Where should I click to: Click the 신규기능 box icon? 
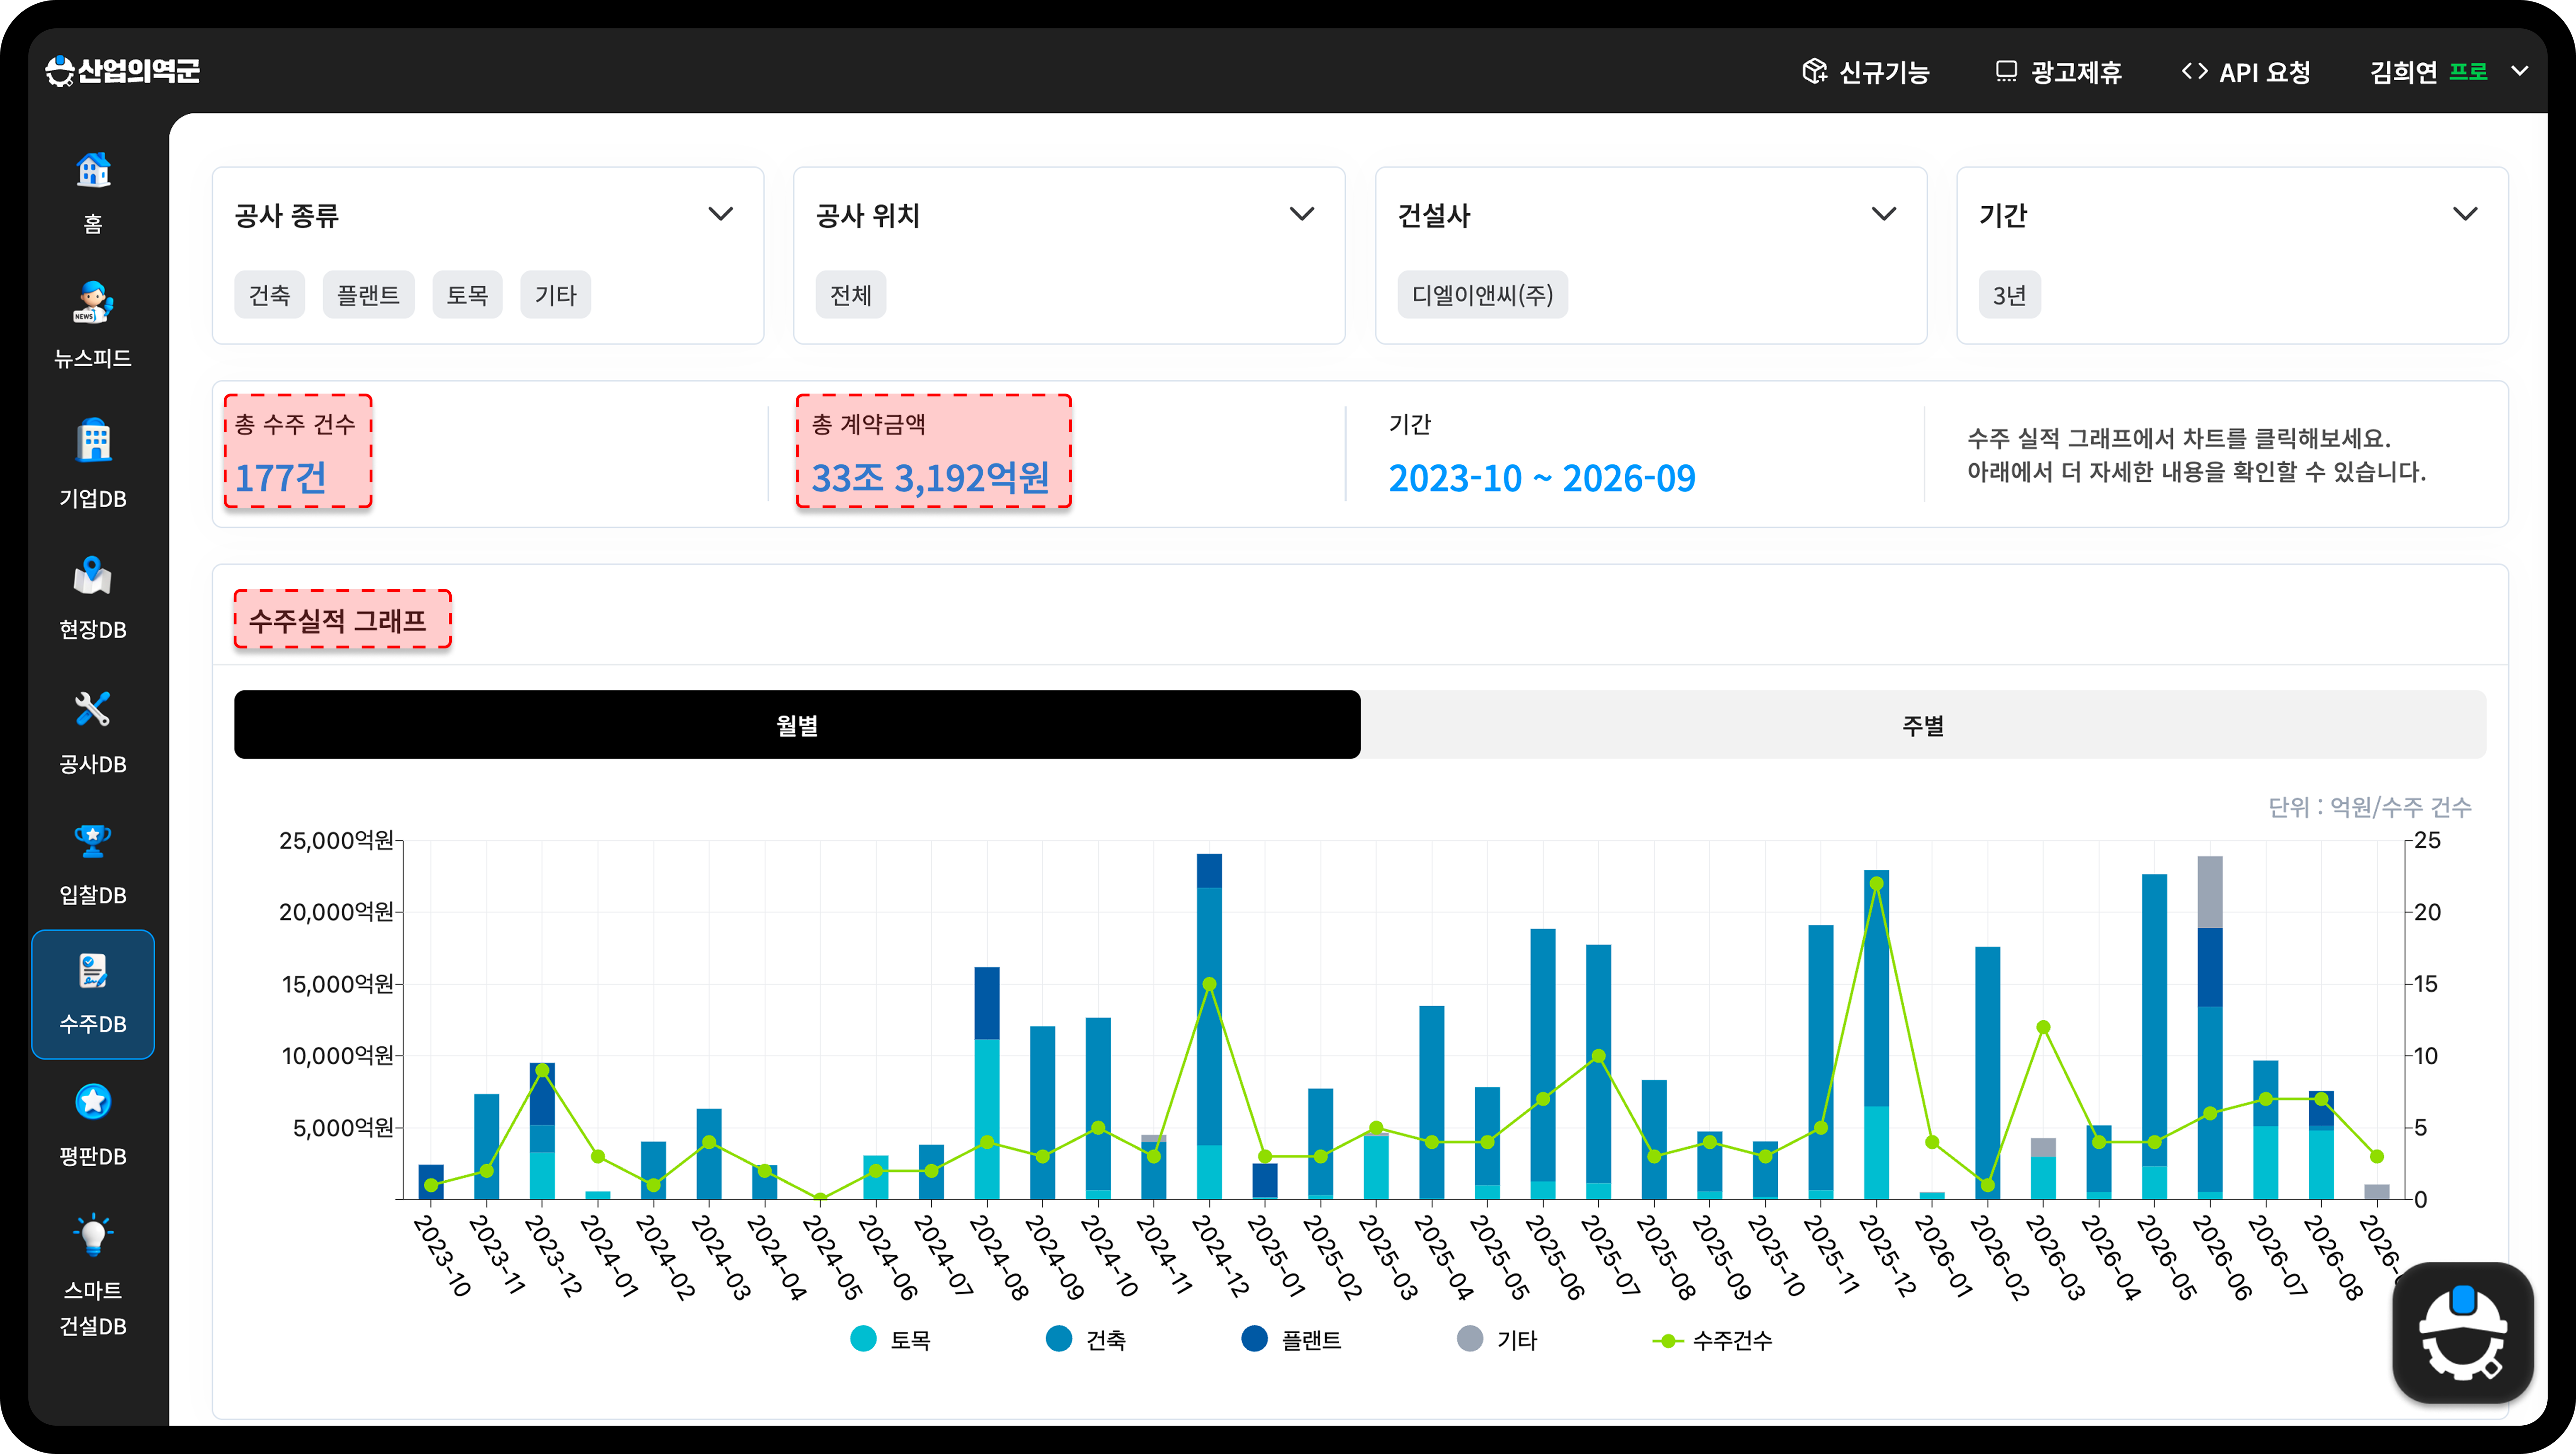click(x=1814, y=71)
